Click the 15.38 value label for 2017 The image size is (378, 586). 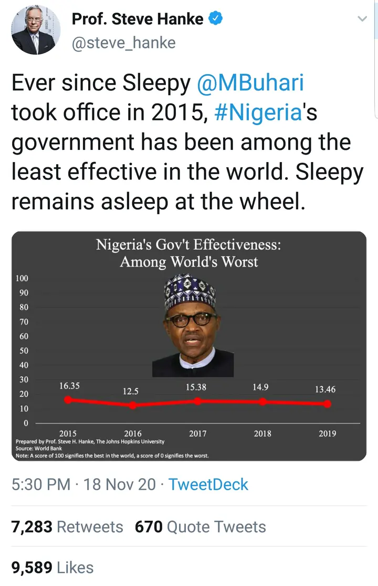[196, 387]
